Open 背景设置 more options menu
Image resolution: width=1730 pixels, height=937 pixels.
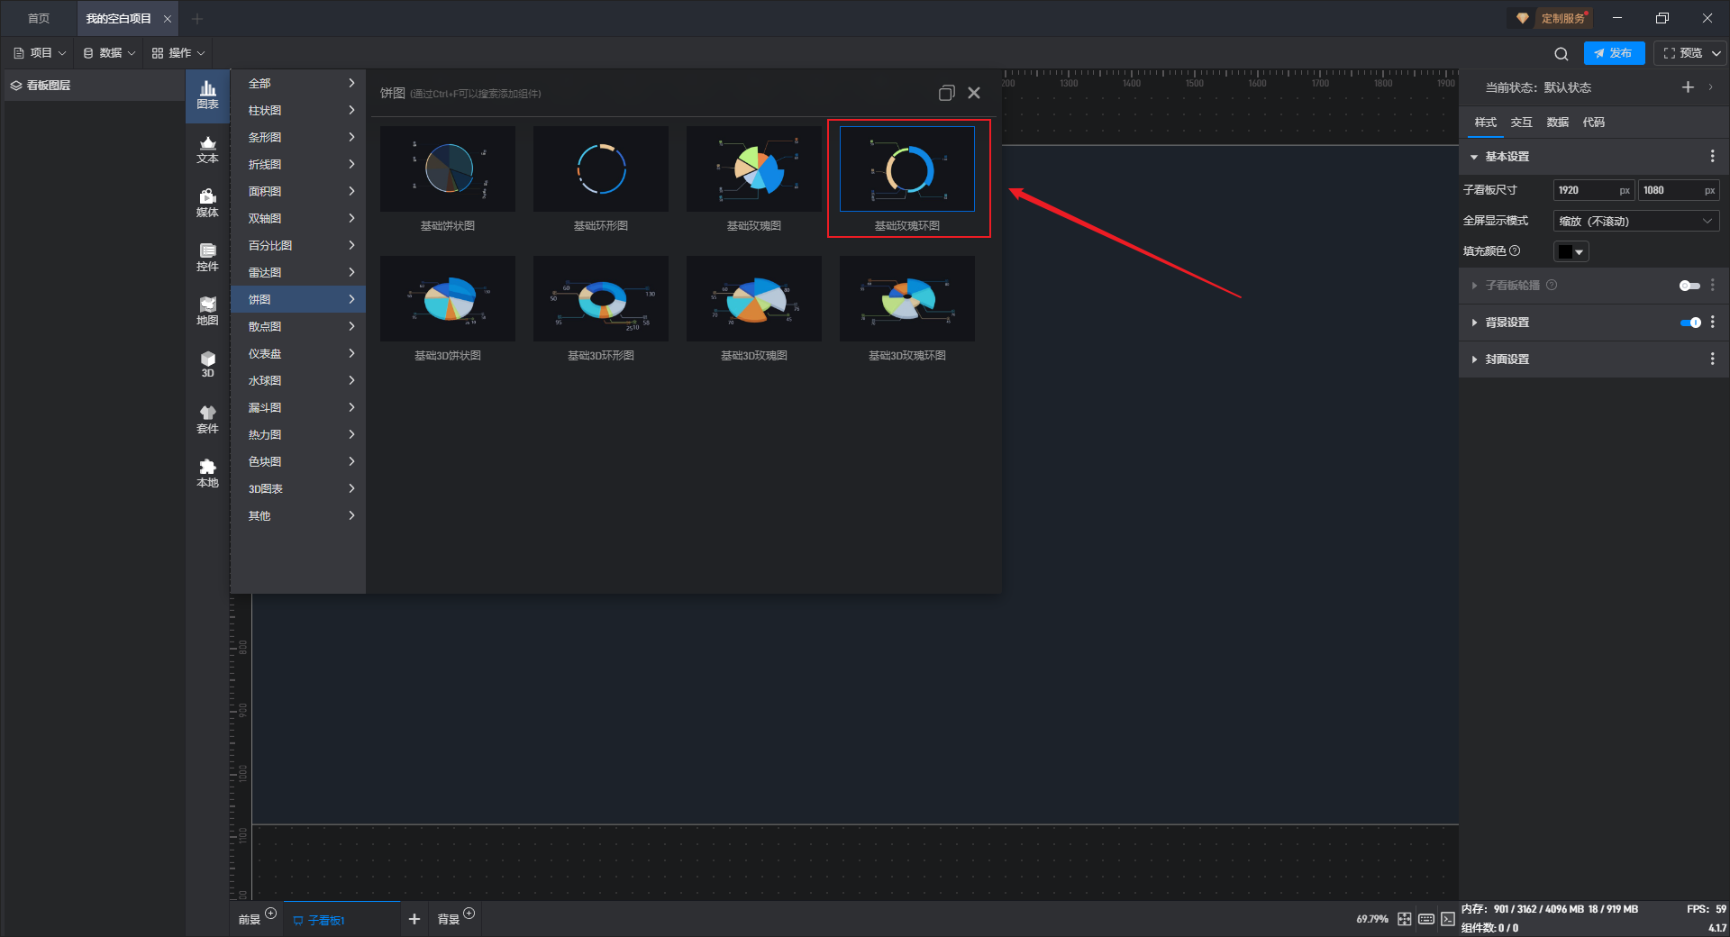pos(1712,323)
